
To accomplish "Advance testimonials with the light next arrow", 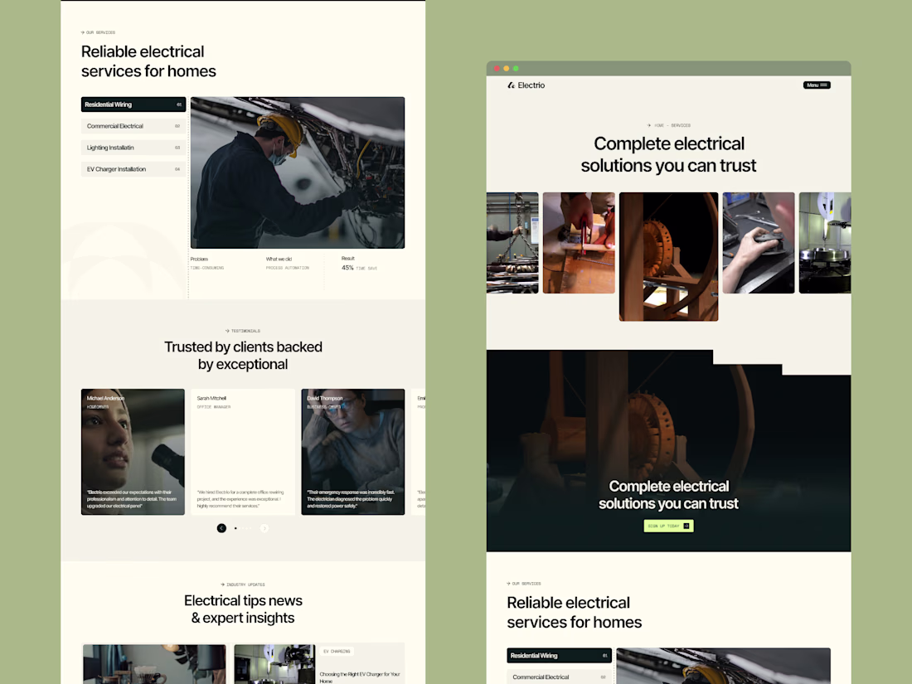I will coord(264,528).
